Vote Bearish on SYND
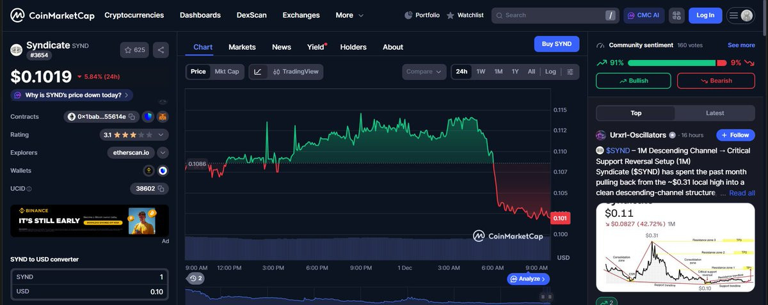Screen dimensions: 768x305 [716, 81]
